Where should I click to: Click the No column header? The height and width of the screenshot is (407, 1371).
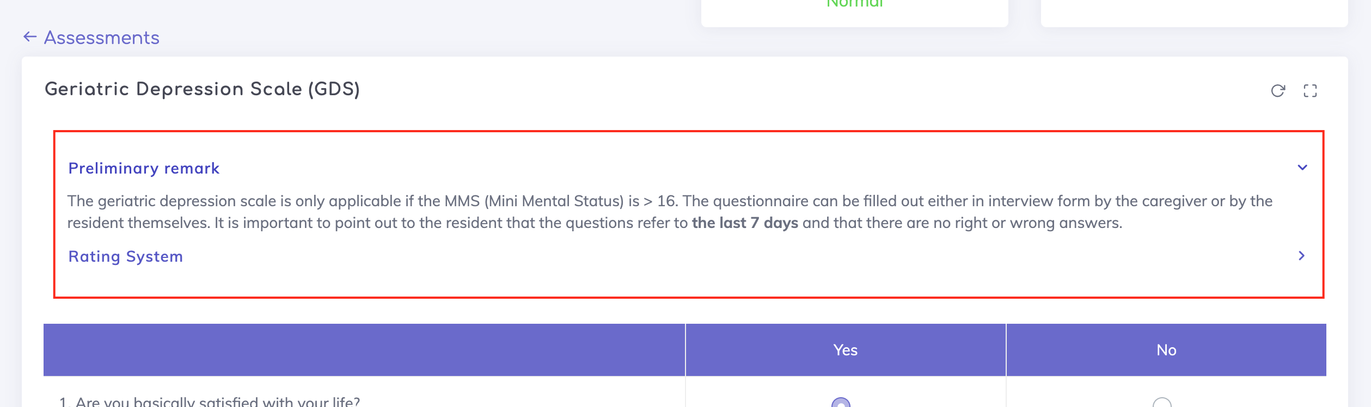point(1166,350)
